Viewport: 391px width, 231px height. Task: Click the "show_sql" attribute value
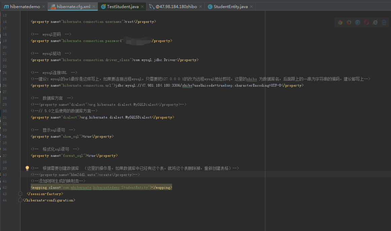[x=71, y=137]
